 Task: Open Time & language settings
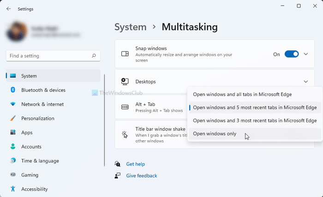[x=40, y=161]
